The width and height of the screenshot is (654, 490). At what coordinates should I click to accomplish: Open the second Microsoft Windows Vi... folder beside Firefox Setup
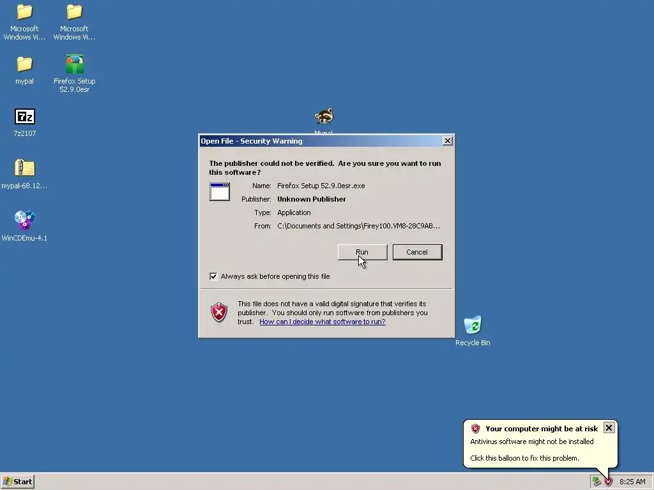tap(74, 13)
